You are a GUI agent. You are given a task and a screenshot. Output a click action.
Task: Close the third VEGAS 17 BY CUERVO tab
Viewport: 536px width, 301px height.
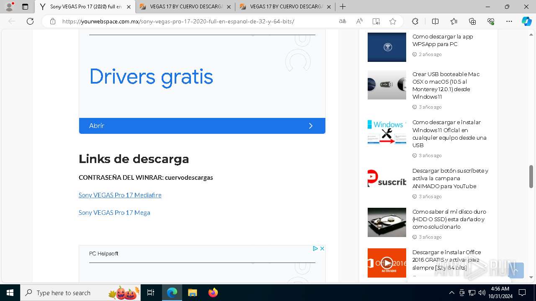coord(329,7)
